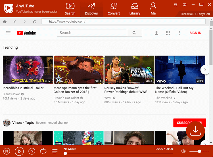Click the 'Trending' section heading
The width and height of the screenshot is (213, 157).
pos(10,47)
